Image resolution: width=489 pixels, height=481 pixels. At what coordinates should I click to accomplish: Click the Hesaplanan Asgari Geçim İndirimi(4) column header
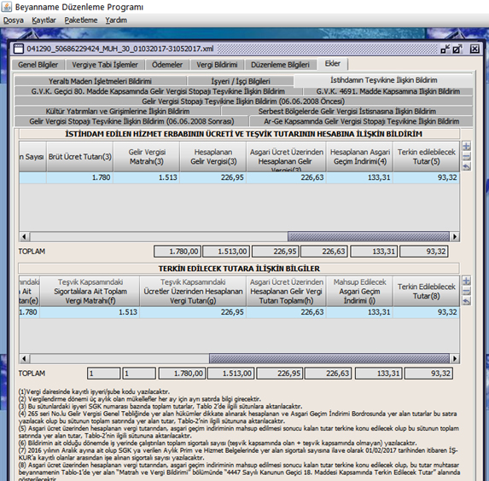pyautogui.click(x=360, y=156)
